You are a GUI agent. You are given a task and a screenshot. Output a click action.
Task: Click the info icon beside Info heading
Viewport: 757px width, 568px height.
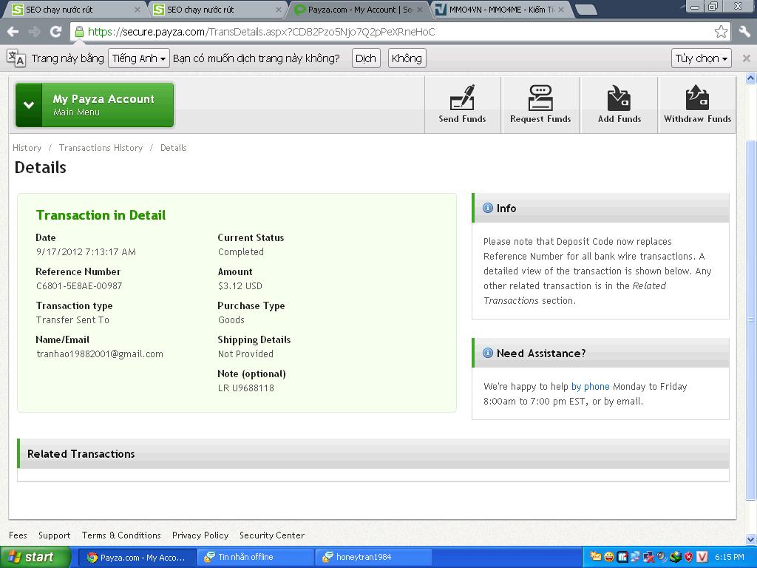click(x=488, y=208)
